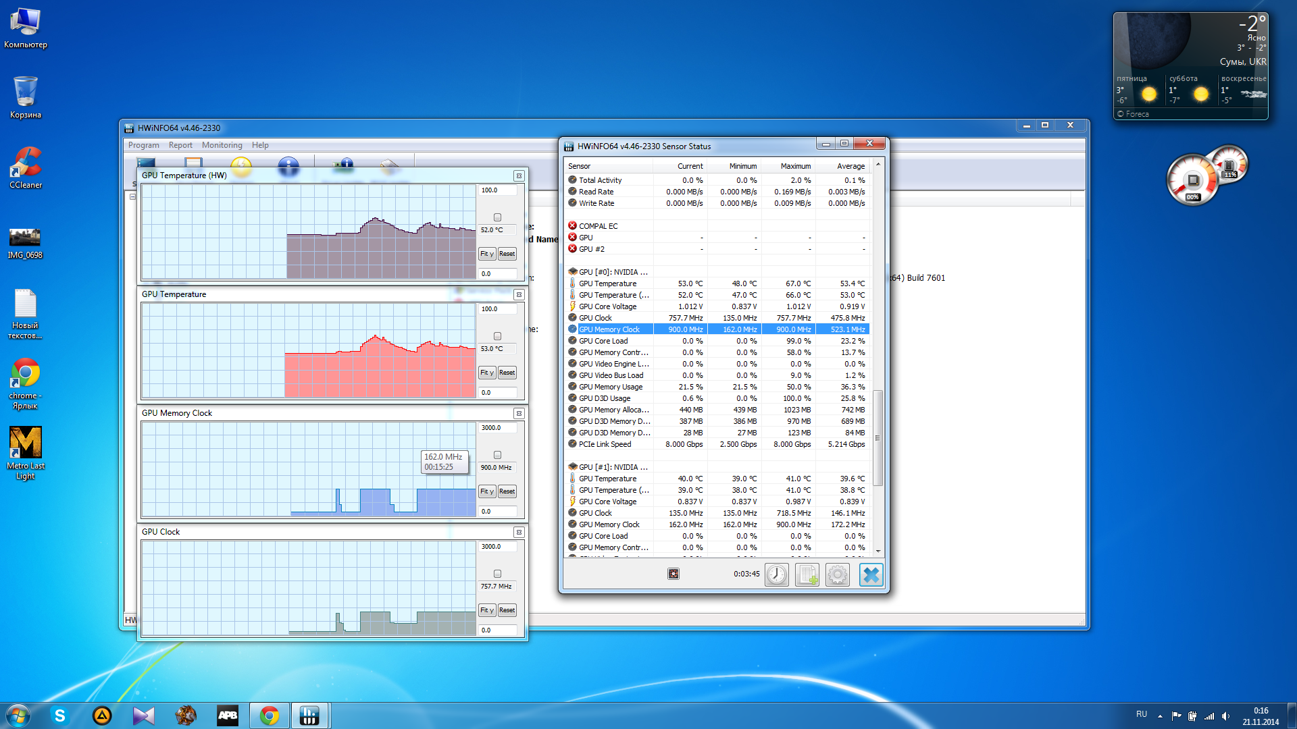1297x729 pixels.
Task: Toggle checkbox in GPU Temperature (HW) graph
Action: [498, 217]
